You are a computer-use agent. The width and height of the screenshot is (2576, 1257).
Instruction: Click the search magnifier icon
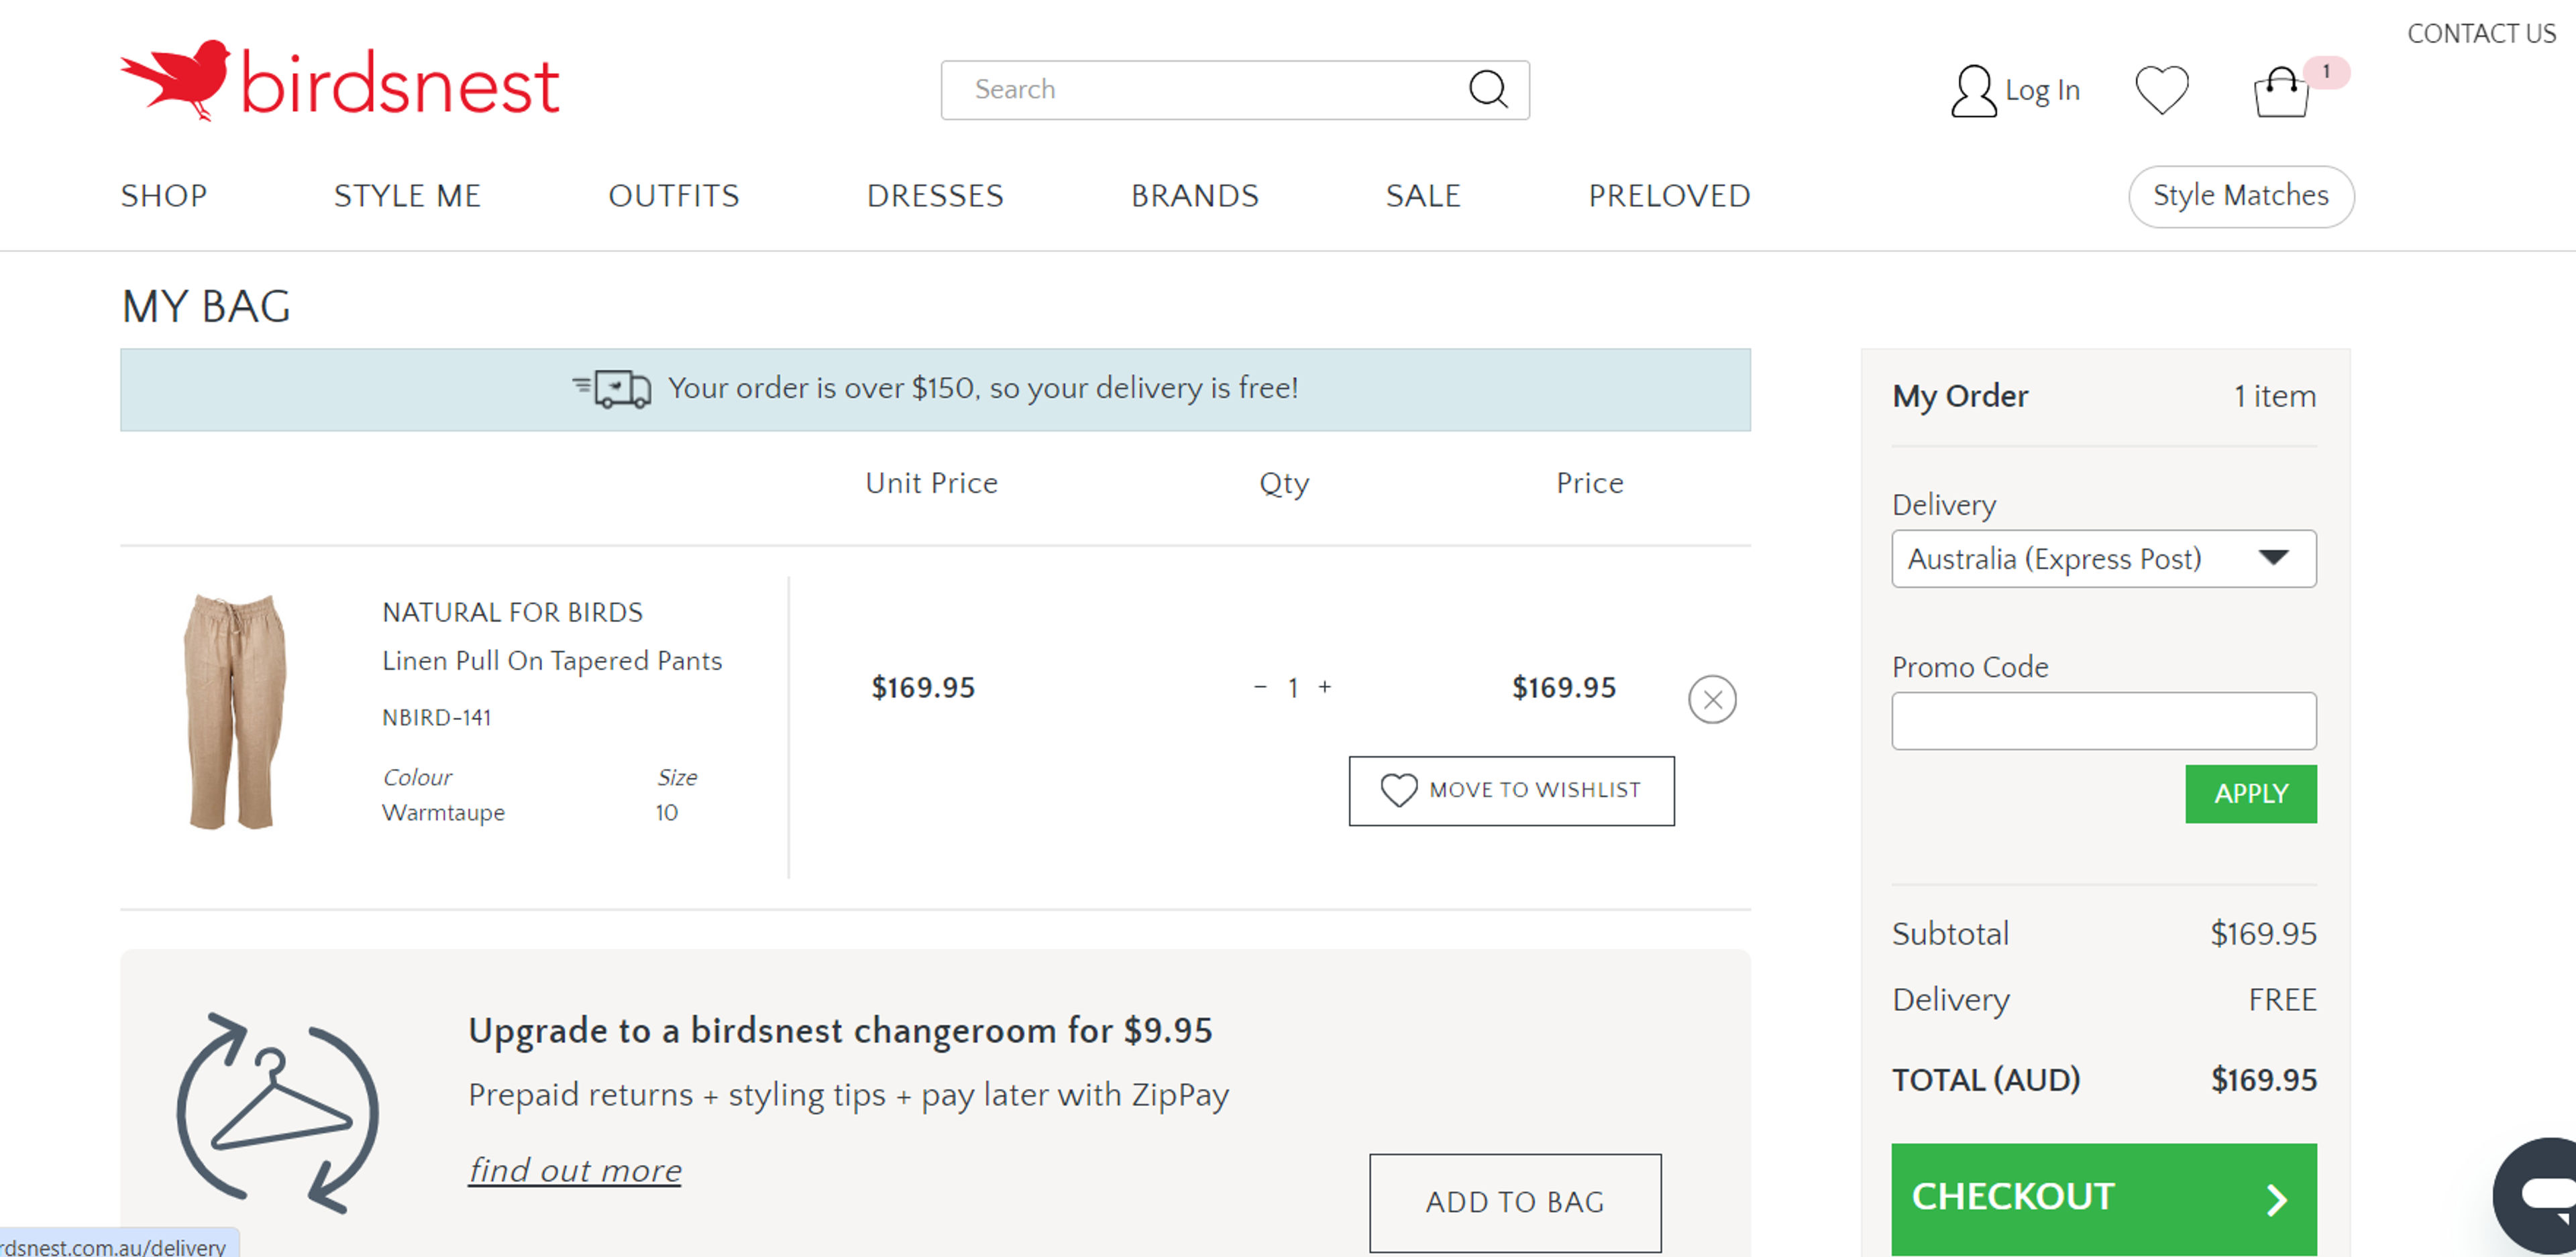[x=1488, y=89]
